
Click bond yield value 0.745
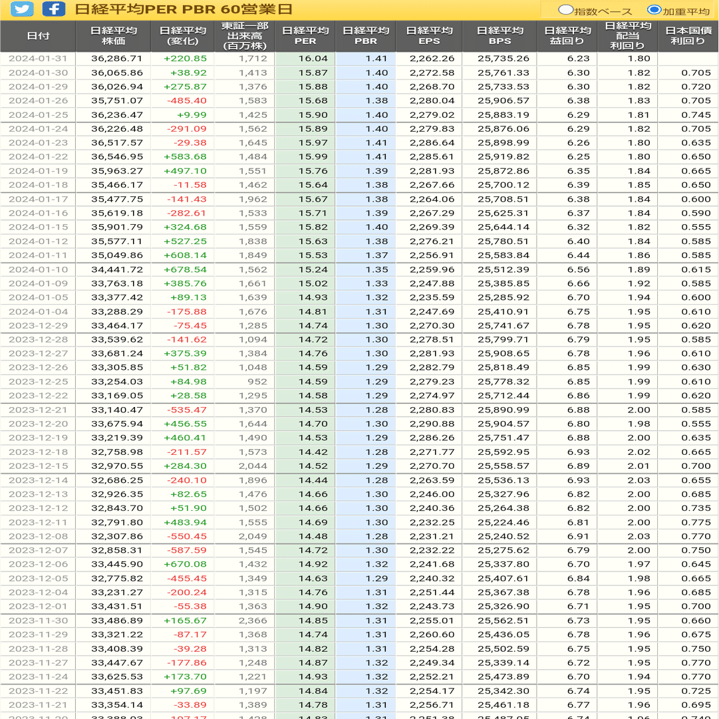pos(696,115)
